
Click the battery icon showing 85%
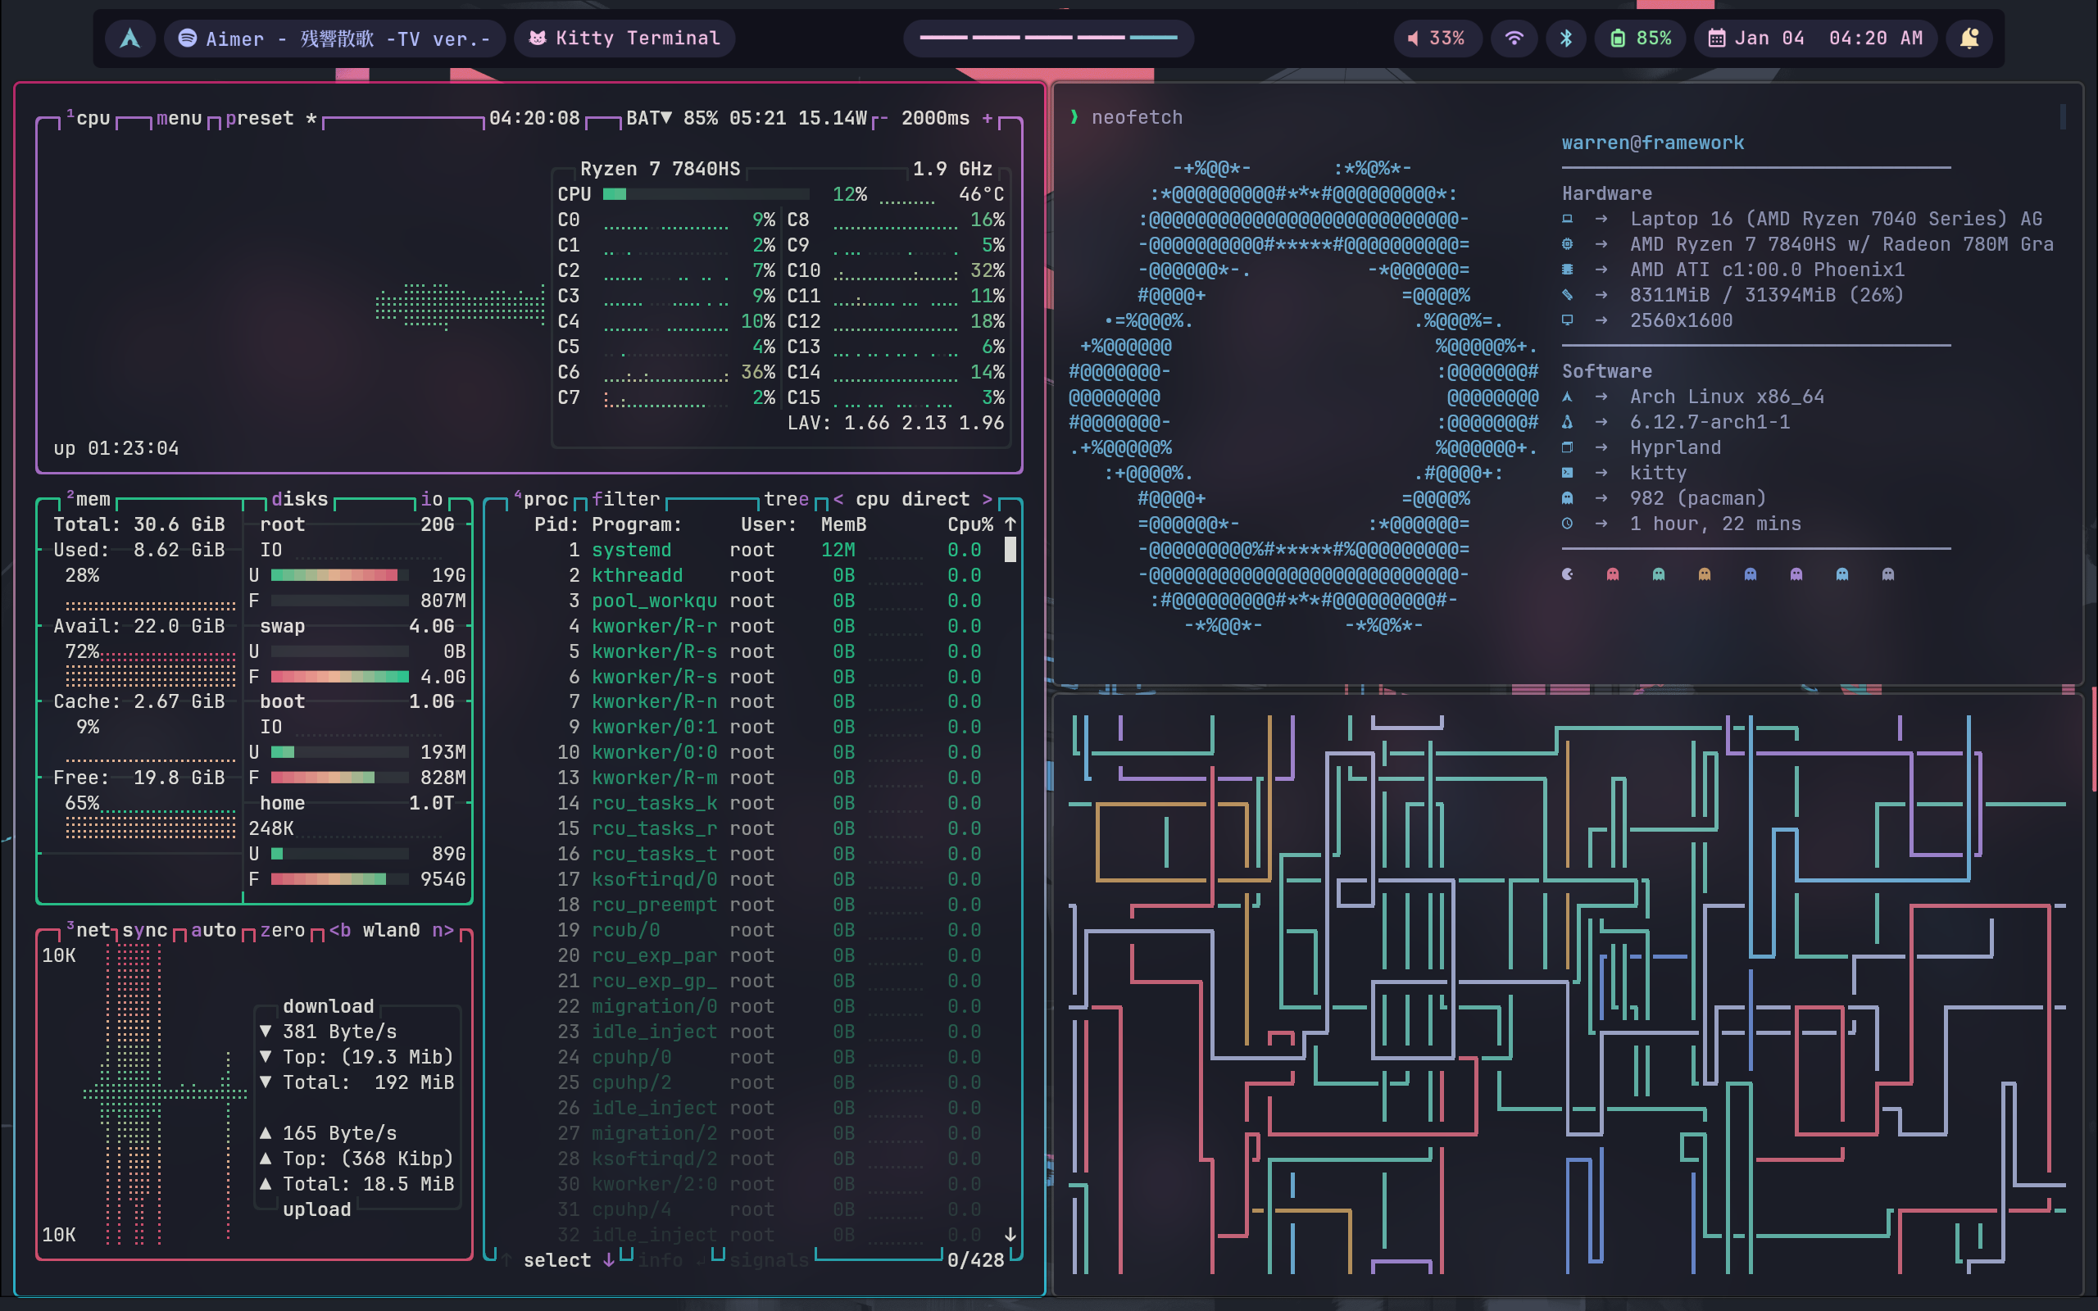click(x=1617, y=39)
